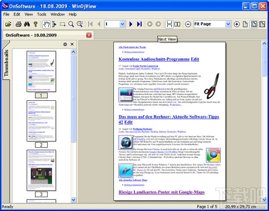Print the document using the printer icon

click(18, 24)
